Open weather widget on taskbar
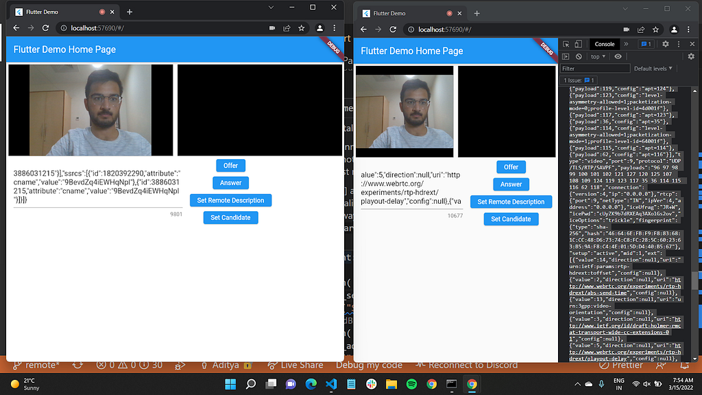Viewport: 702px width, 395px height. click(26, 384)
